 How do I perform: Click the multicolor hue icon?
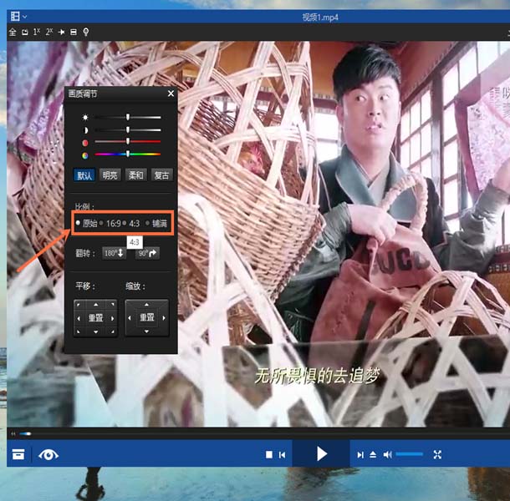(x=85, y=155)
